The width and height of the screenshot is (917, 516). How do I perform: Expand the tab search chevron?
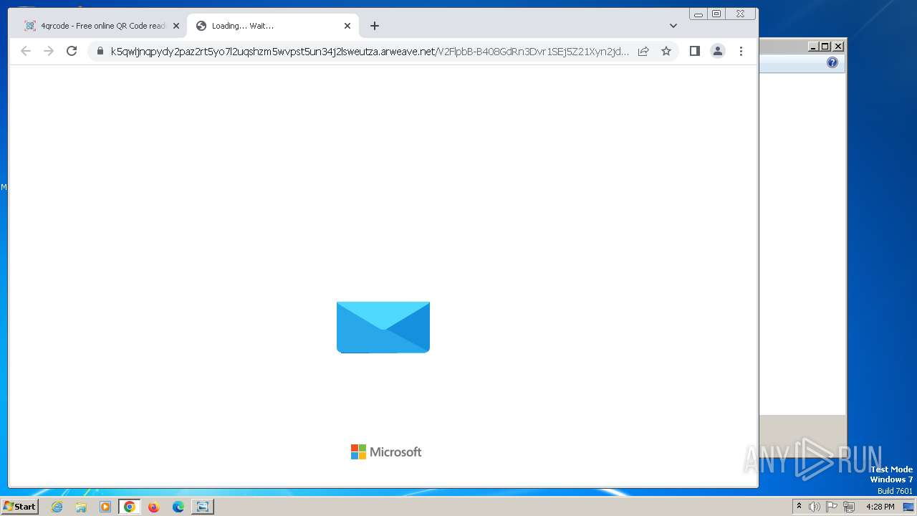(x=673, y=26)
